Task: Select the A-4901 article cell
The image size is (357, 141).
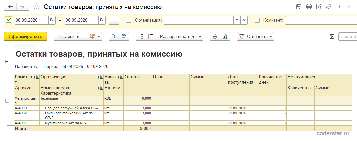Action: tap(27, 123)
